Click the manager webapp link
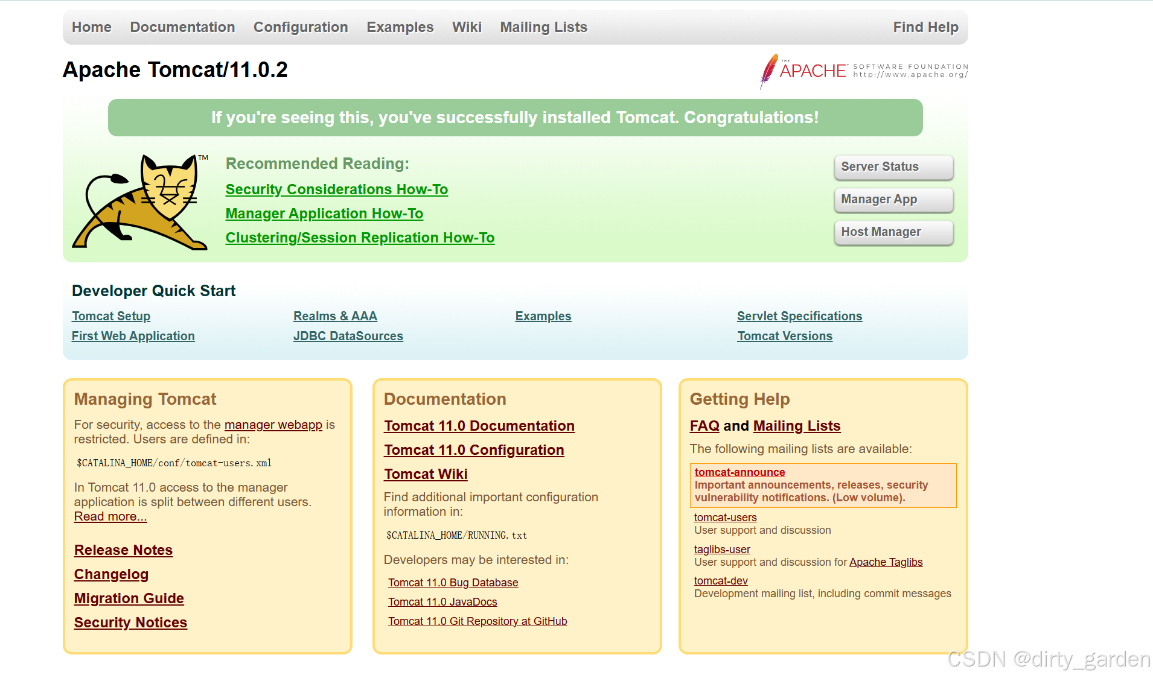The height and width of the screenshot is (678, 1153). [273, 425]
